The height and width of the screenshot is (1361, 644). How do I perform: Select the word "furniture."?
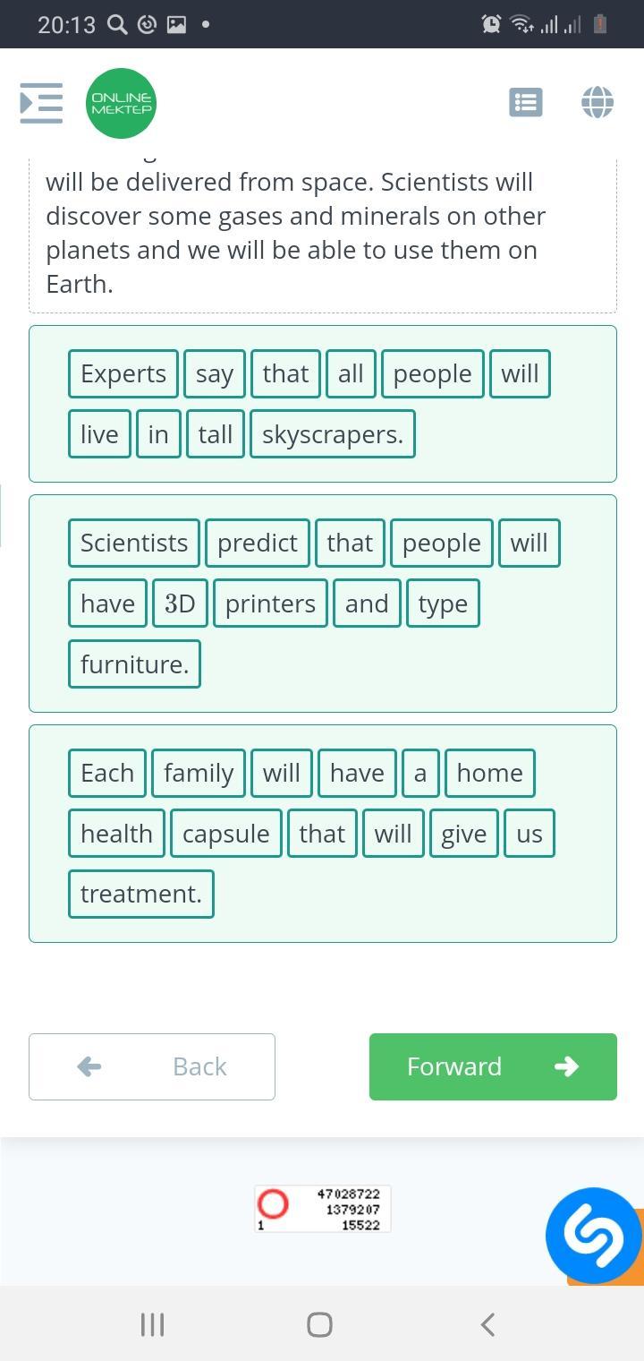coord(134,664)
